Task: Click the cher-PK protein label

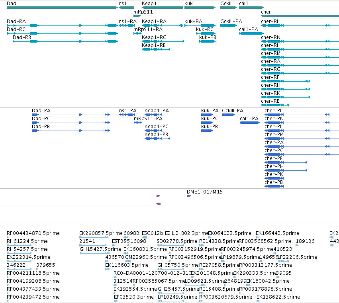Action: point(274,174)
